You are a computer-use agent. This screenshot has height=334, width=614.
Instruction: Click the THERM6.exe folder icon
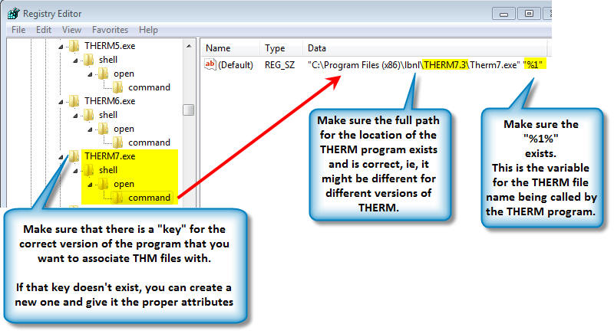74,101
